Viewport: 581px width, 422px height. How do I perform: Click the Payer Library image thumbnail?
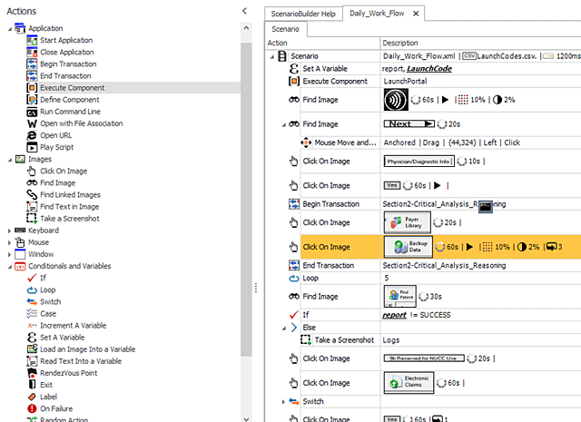click(x=408, y=222)
